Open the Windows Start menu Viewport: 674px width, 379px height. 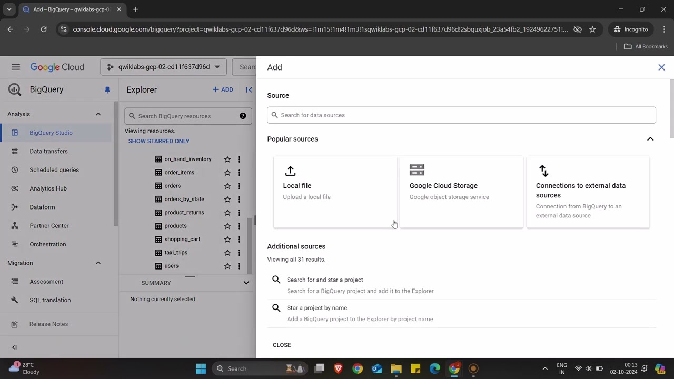201,368
